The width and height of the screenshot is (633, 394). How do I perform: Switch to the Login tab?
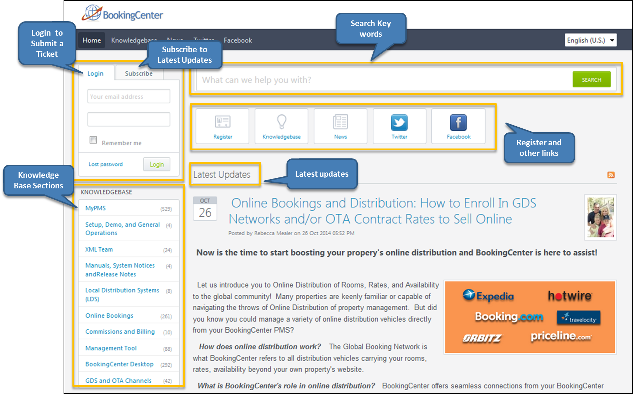pyautogui.click(x=96, y=73)
